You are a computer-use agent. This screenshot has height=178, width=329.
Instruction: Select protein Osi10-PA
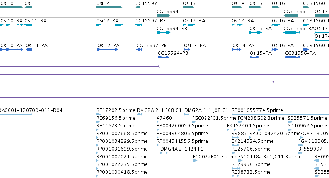pyautogui.click(x=12, y=46)
